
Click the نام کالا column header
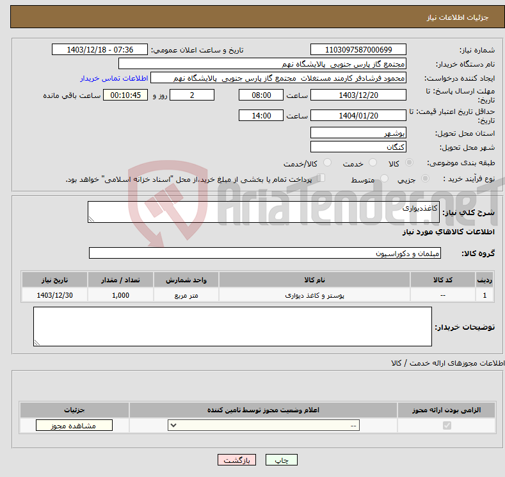[x=314, y=280]
